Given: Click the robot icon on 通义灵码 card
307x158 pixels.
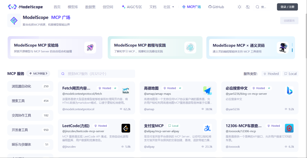Looking at the screenshot, I should click(x=283, y=47).
